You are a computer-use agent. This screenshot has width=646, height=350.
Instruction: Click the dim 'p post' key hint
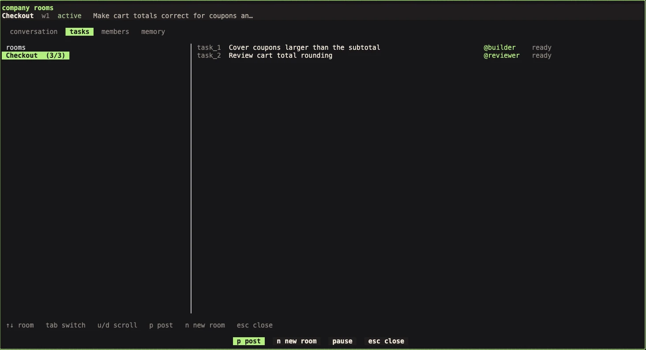[161, 325]
